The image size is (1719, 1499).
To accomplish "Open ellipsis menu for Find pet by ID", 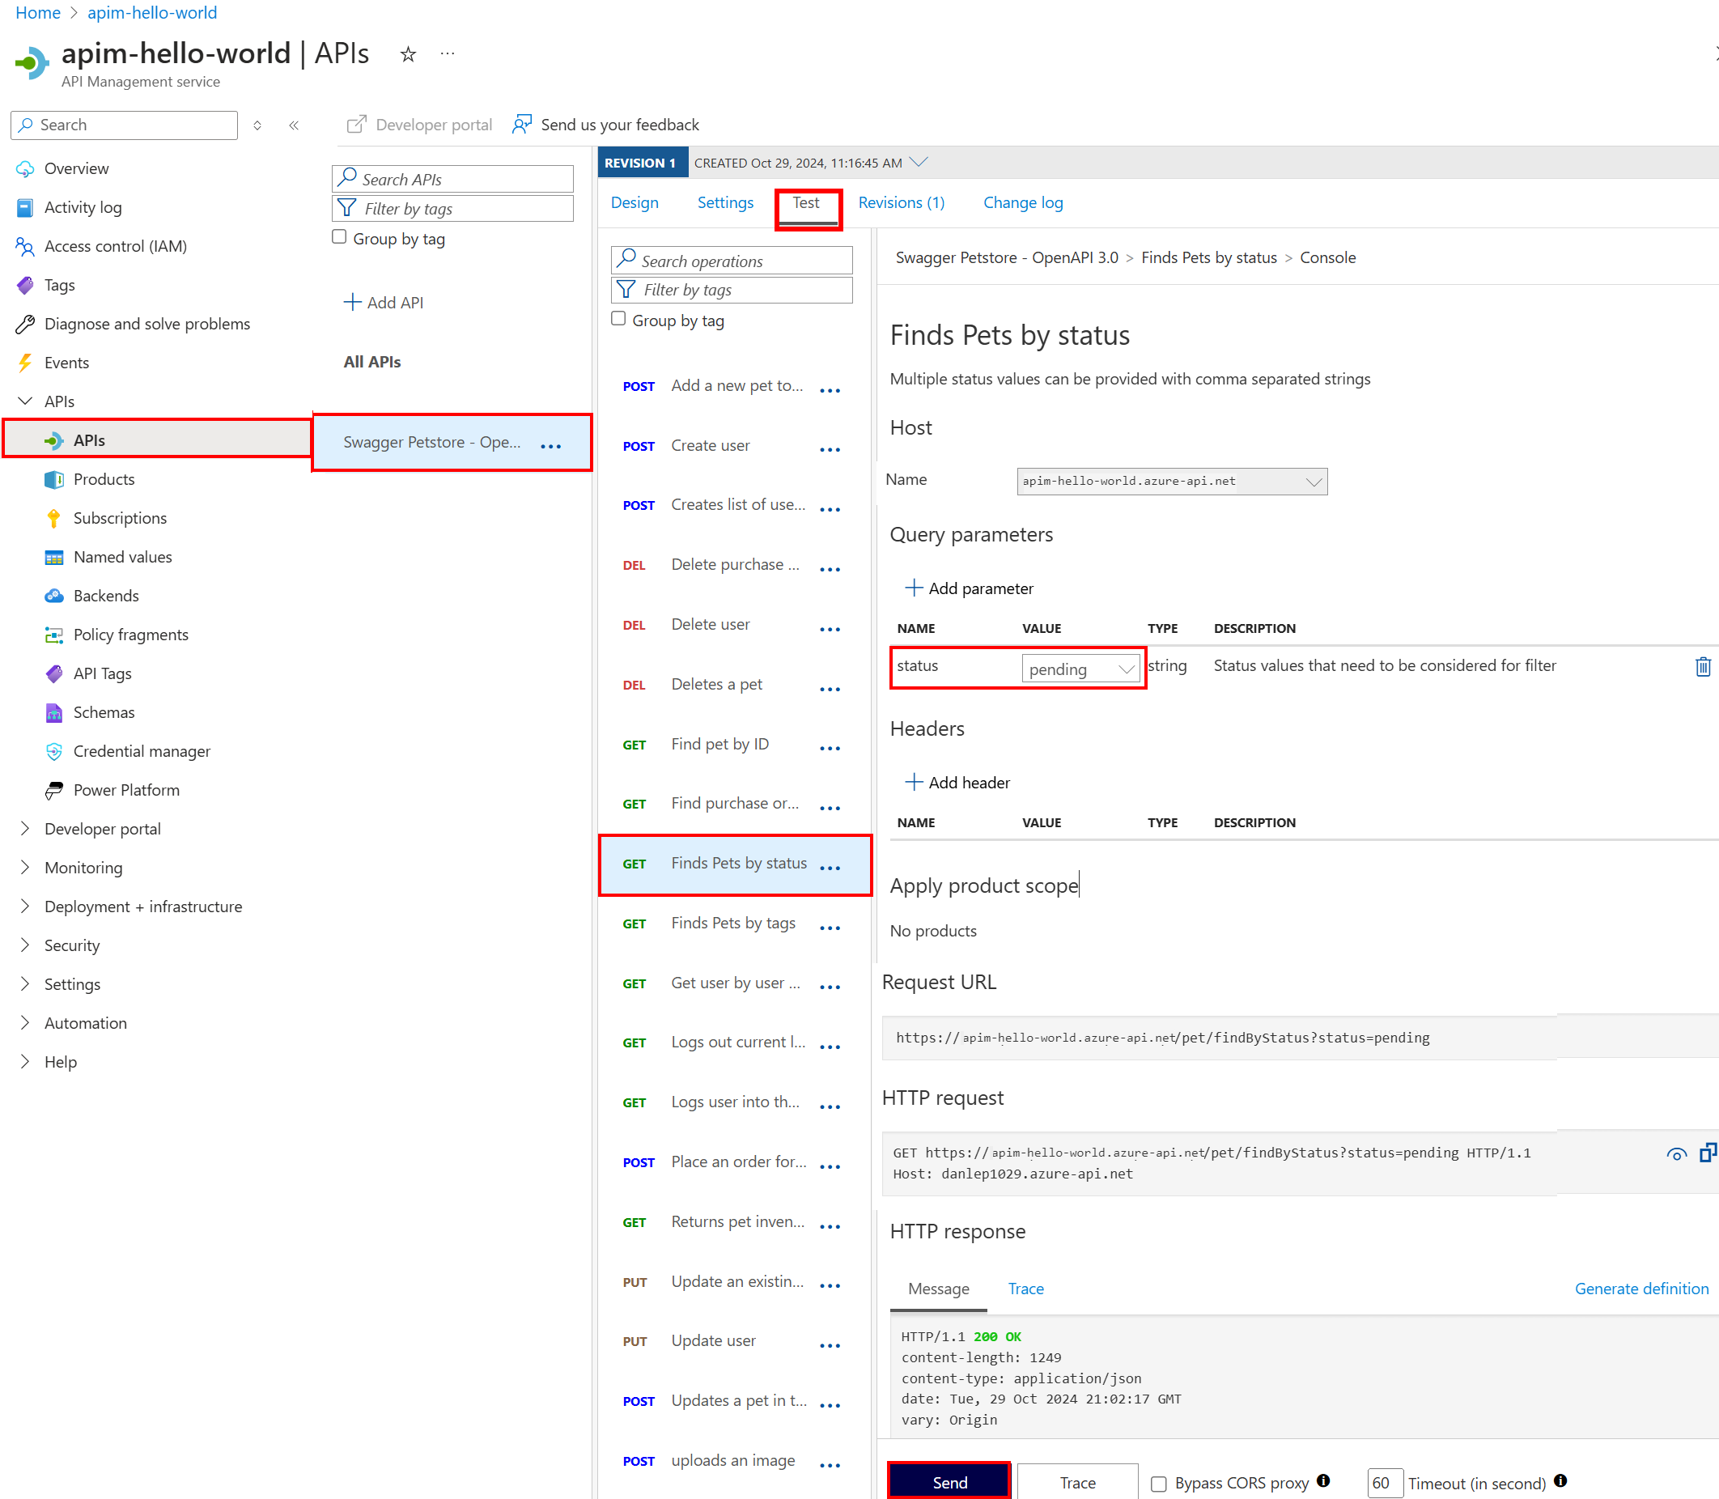I will pos(830,749).
